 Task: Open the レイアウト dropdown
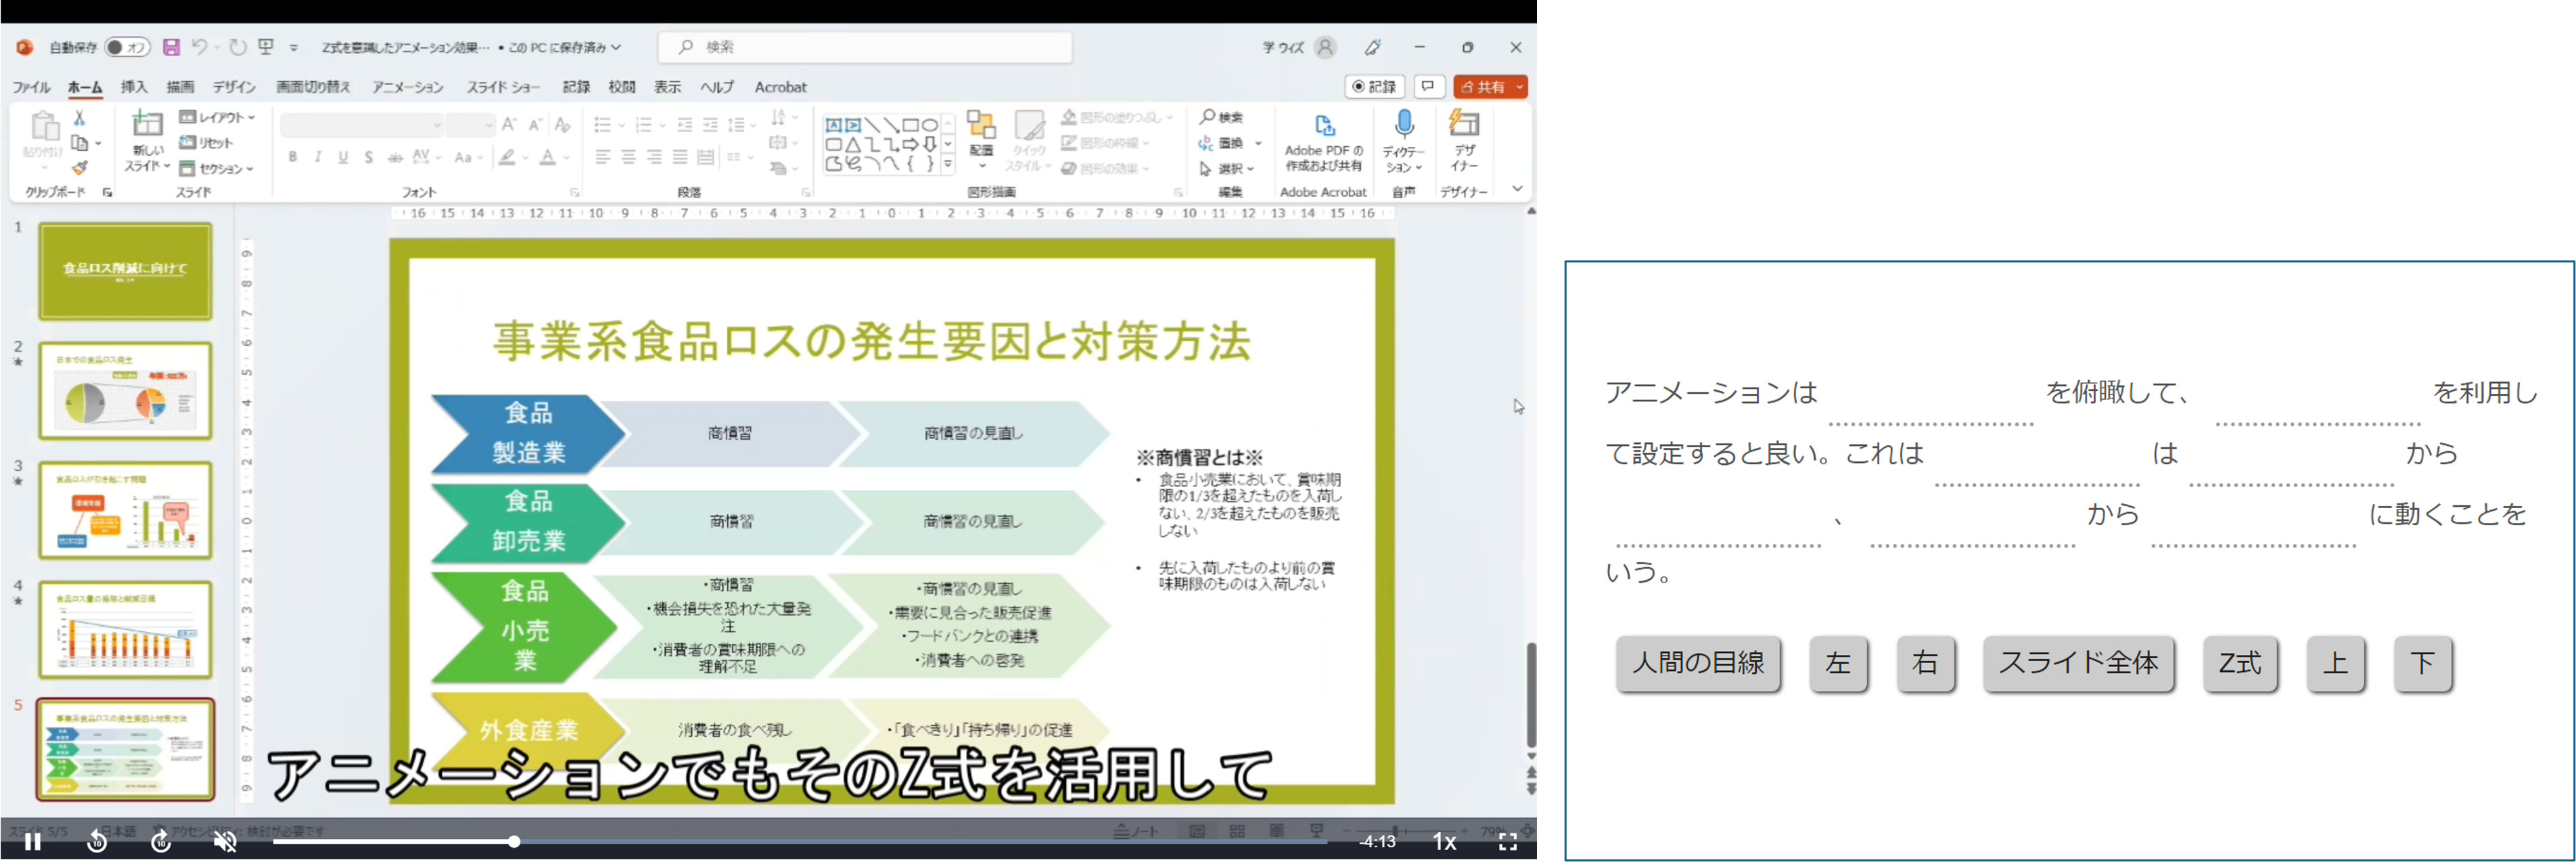click(x=218, y=117)
